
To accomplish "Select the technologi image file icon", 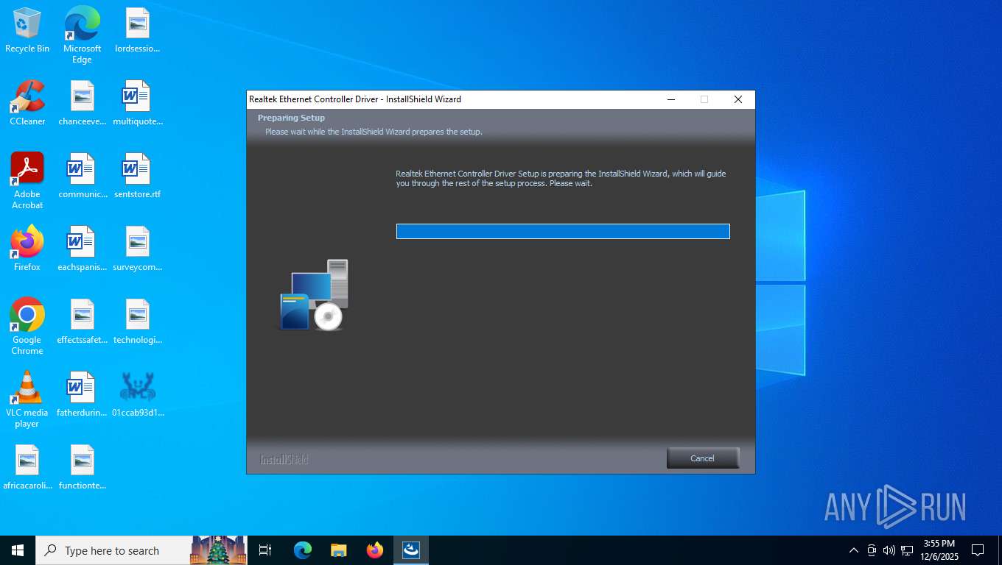I will click(x=137, y=322).
